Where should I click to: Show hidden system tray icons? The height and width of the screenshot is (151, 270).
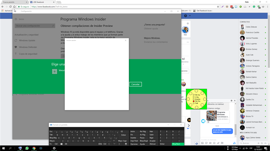point(240,148)
